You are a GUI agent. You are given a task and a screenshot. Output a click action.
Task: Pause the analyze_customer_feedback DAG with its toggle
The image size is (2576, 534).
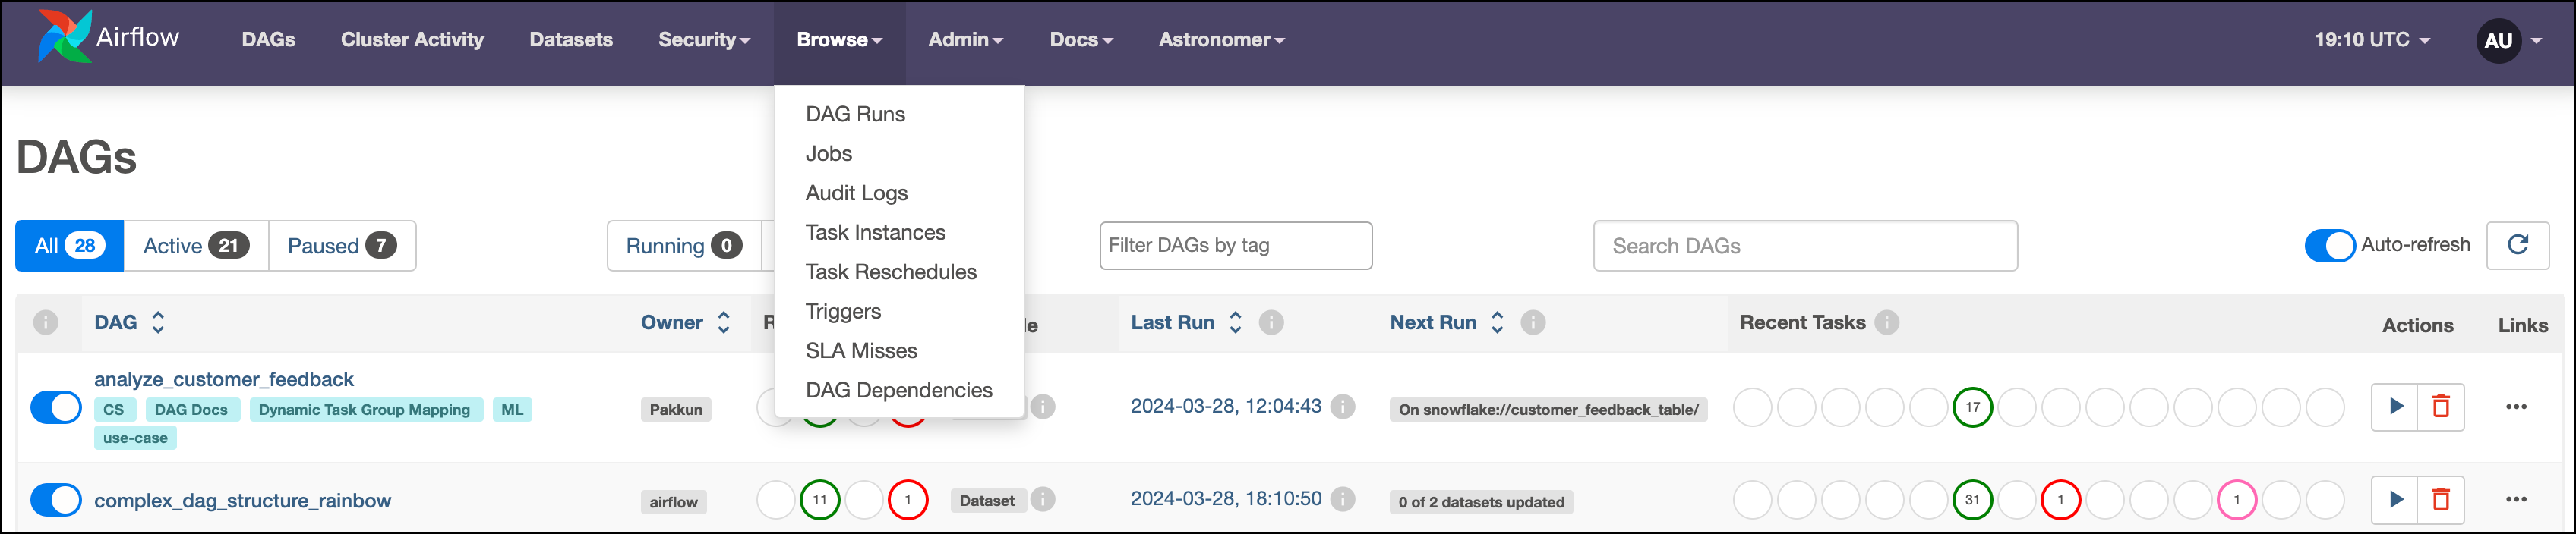click(x=55, y=407)
